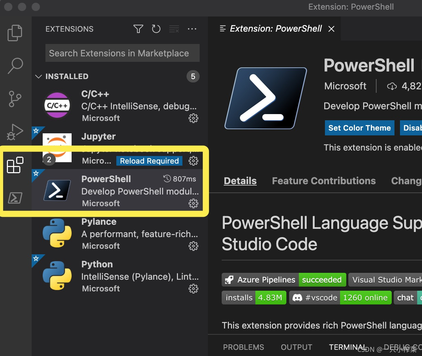Refresh the extensions list
The image size is (422, 356).
(156, 29)
